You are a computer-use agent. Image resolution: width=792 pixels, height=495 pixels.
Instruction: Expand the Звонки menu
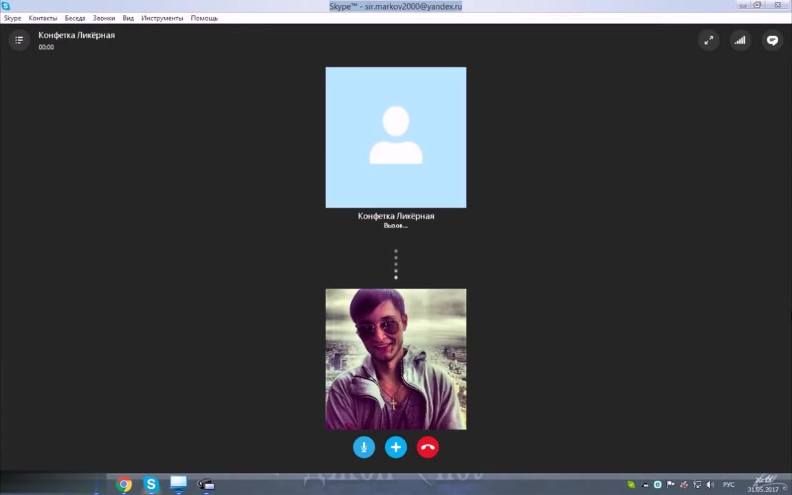(104, 18)
